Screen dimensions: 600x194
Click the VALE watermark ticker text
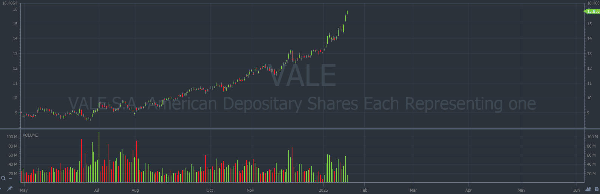[x=302, y=75]
